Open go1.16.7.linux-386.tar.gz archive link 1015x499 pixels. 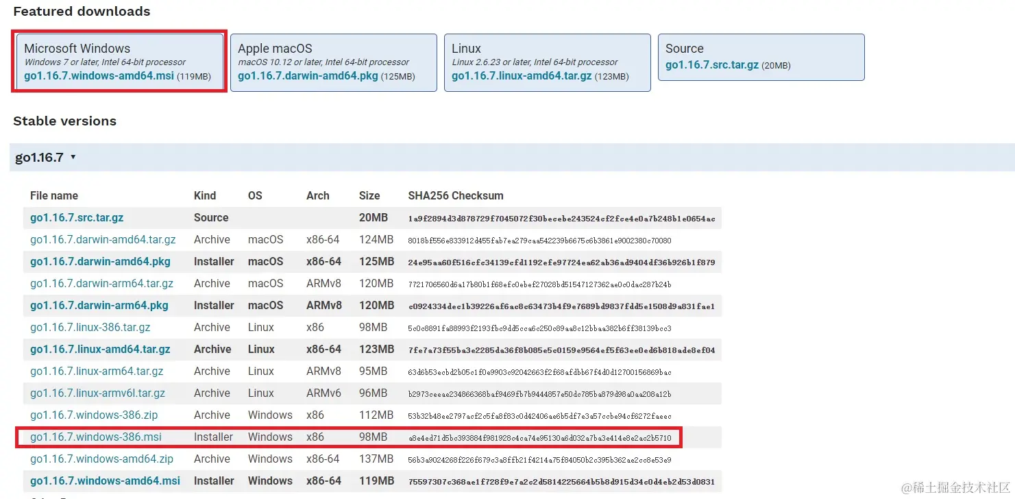[90, 327]
